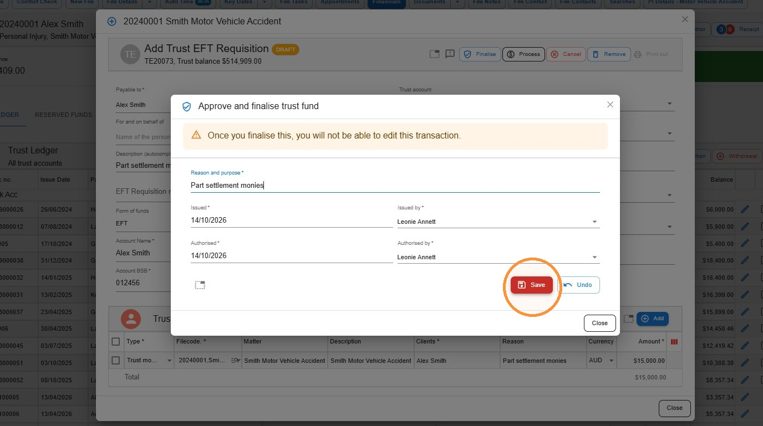This screenshot has width=763, height=426.
Task: Open the AUD currency dropdown
Action: pos(612,361)
